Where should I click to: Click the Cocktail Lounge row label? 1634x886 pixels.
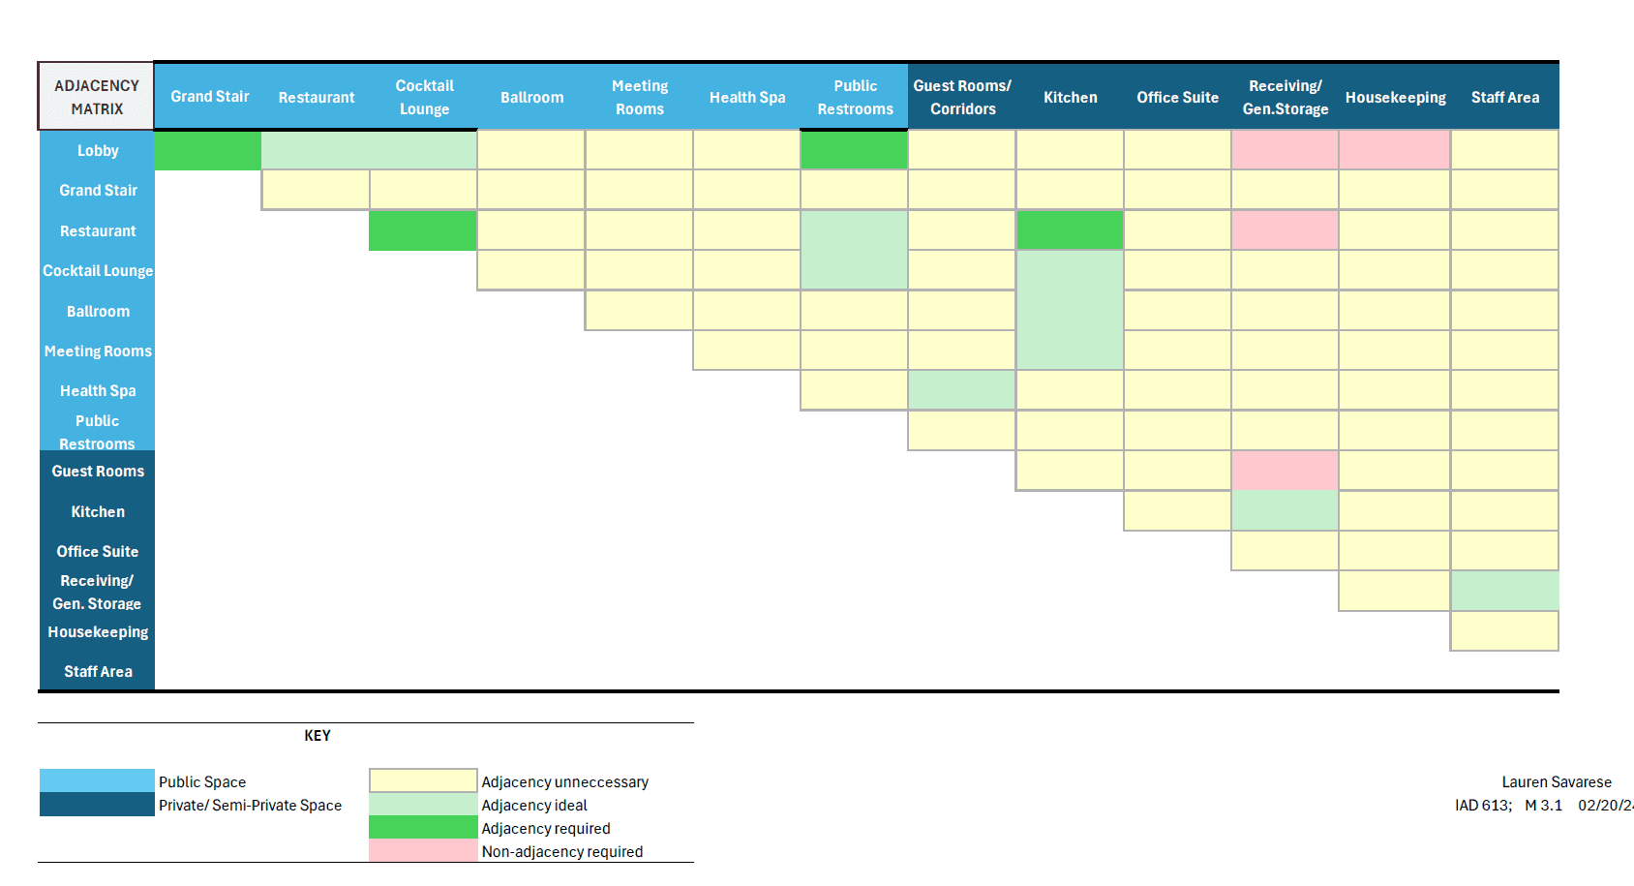click(x=98, y=271)
